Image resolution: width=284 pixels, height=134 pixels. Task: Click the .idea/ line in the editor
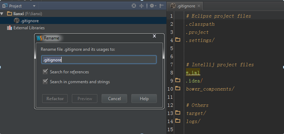[x=194, y=81]
